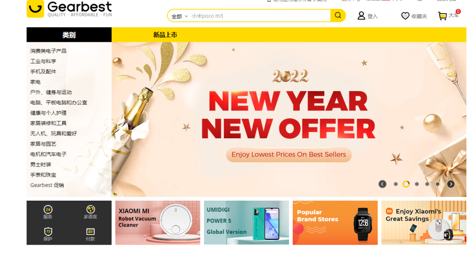Screen dimensions: 476x253
Task: Click the Gearbest smiley logo
Action: pyautogui.click(x=35, y=8)
